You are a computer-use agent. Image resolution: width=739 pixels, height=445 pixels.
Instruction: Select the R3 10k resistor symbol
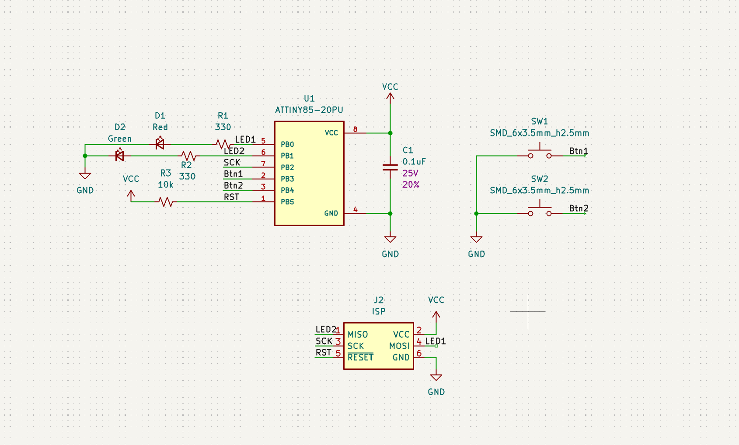pyautogui.click(x=166, y=202)
